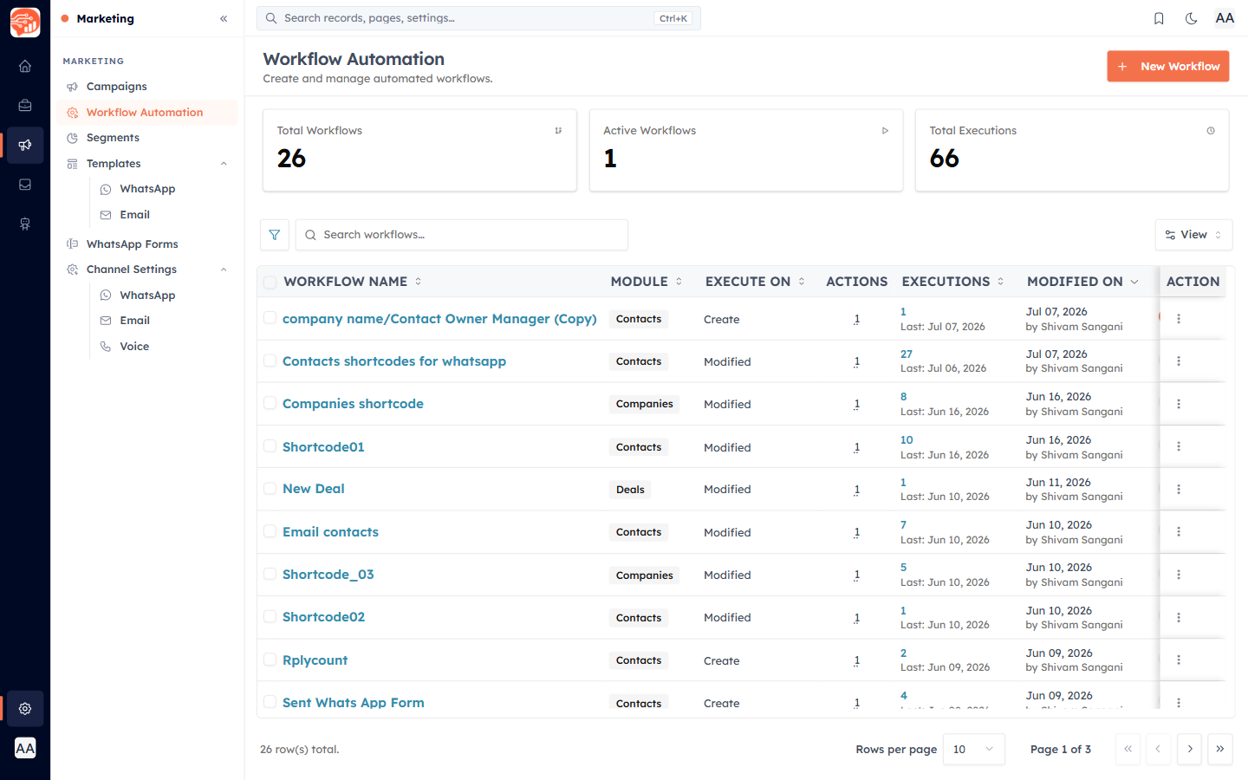Viewport: 1248px width, 780px height.
Task: Select the megaphone marketing icon in rail
Action: click(x=25, y=145)
